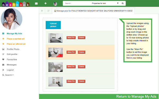Open the edit listing pencil tab
159x99 pixels.
click(48, 11)
